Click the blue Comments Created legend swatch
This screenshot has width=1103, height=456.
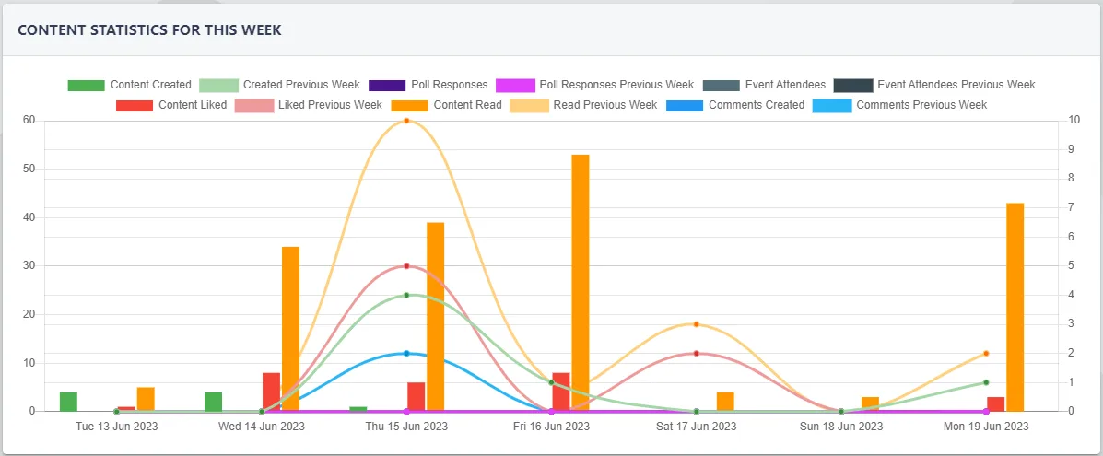point(685,106)
